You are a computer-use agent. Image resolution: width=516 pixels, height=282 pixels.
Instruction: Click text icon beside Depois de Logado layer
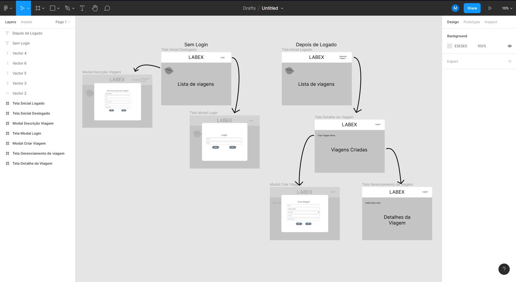tap(8, 33)
